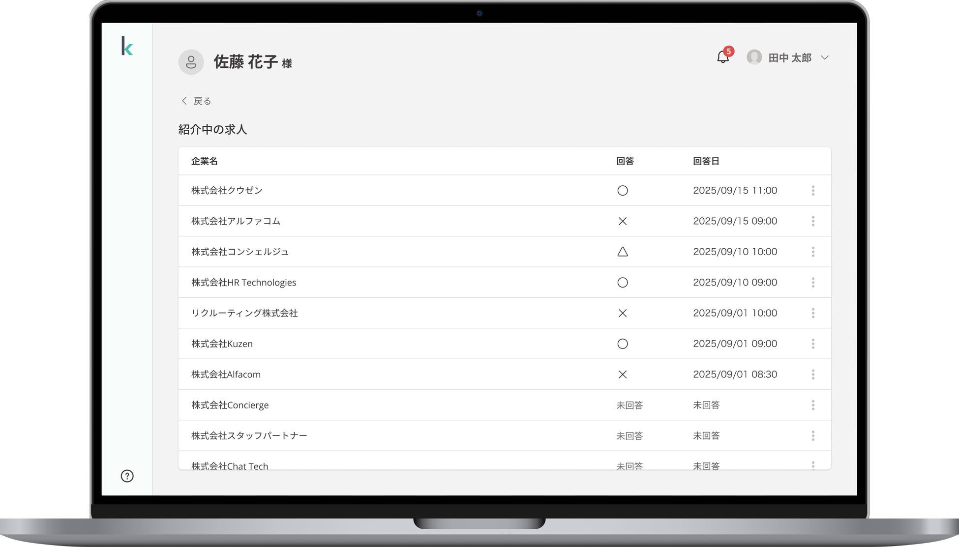Click the 企業名 column header
959x547 pixels.
coord(204,161)
